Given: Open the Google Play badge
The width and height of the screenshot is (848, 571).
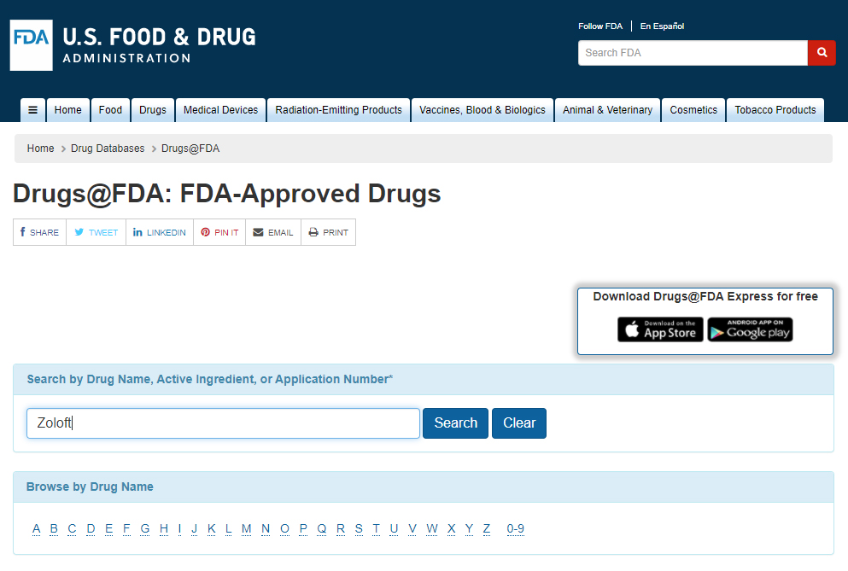Looking at the screenshot, I should coord(750,329).
